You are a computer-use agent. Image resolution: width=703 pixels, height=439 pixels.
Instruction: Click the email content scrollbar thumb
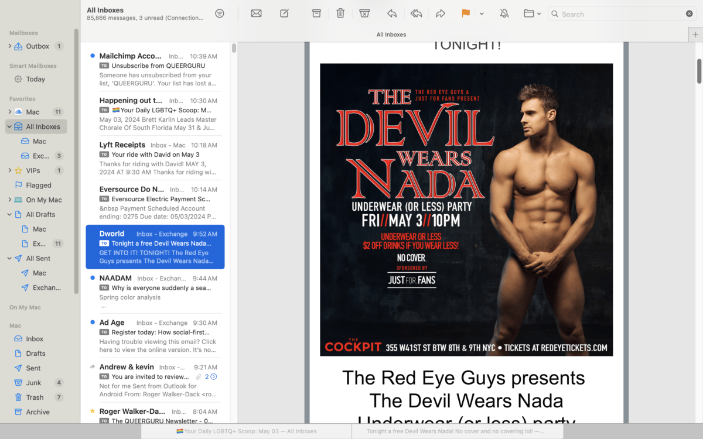point(699,71)
